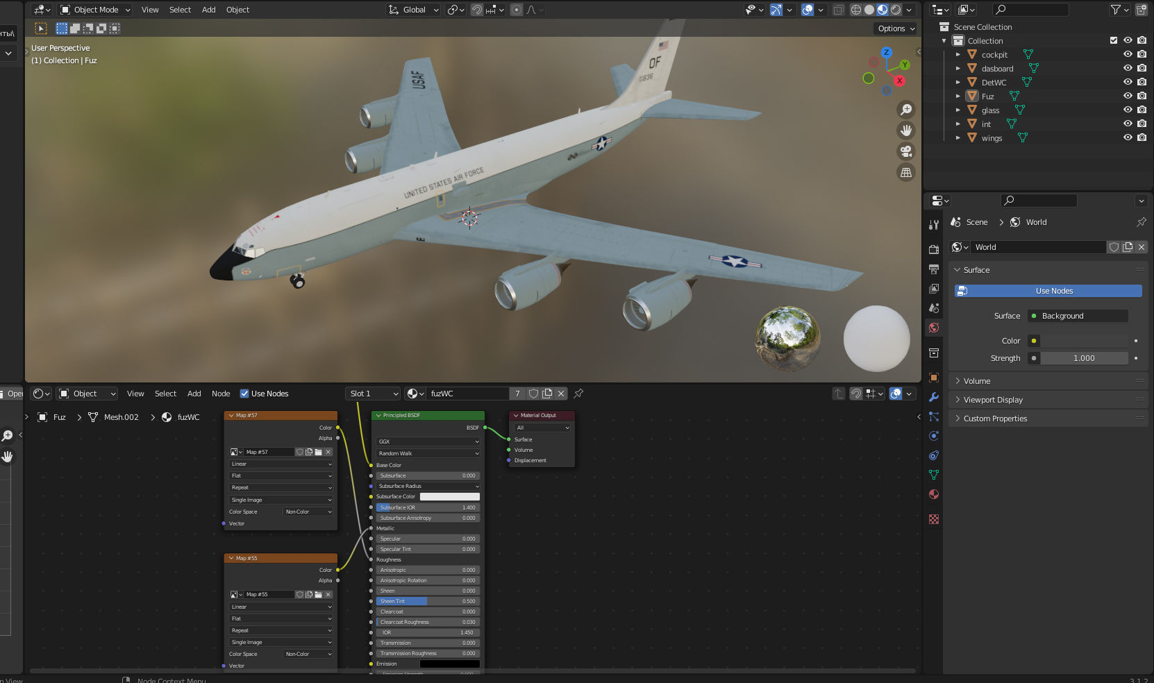Image resolution: width=1154 pixels, height=683 pixels.
Task: Click Background surface shader button
Action: [1078, 316]
